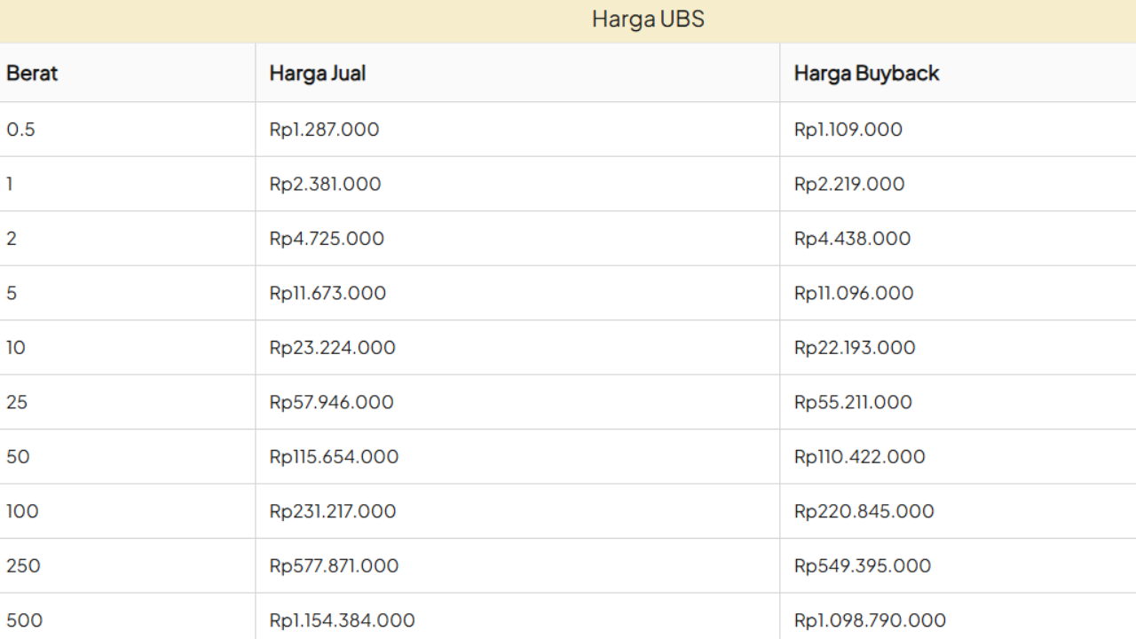Click the Rp22.193.000 buyback price cell
This screenshot has height=639, width=1136.
[855, 348]
